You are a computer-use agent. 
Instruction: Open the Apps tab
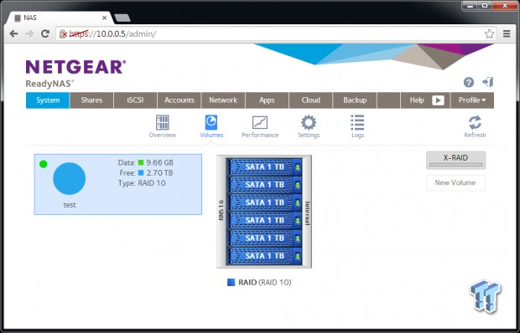tap(267, 100)
